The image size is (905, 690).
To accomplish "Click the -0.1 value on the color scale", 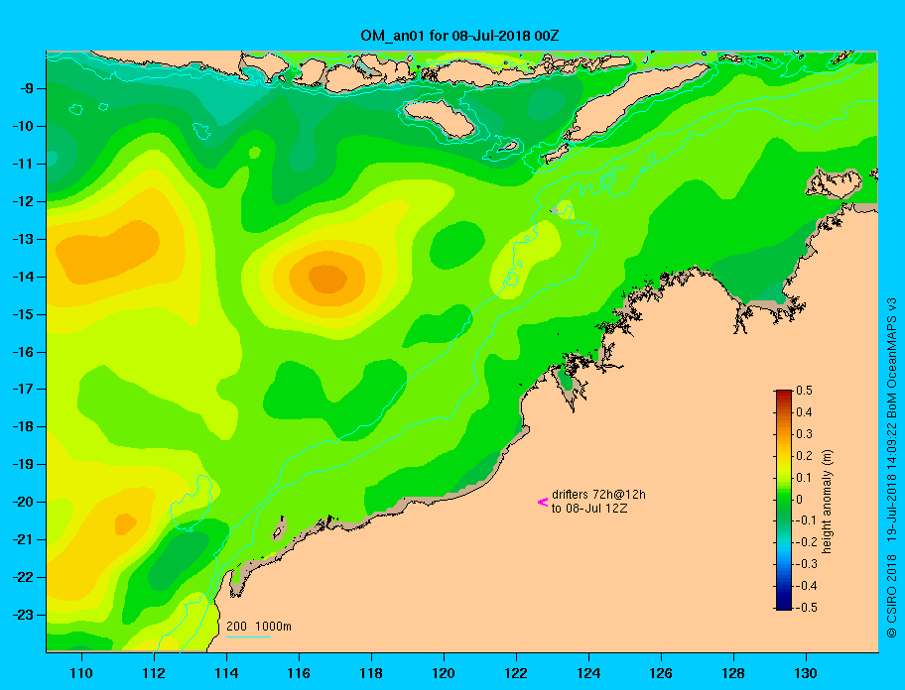I will click(807, 520).
